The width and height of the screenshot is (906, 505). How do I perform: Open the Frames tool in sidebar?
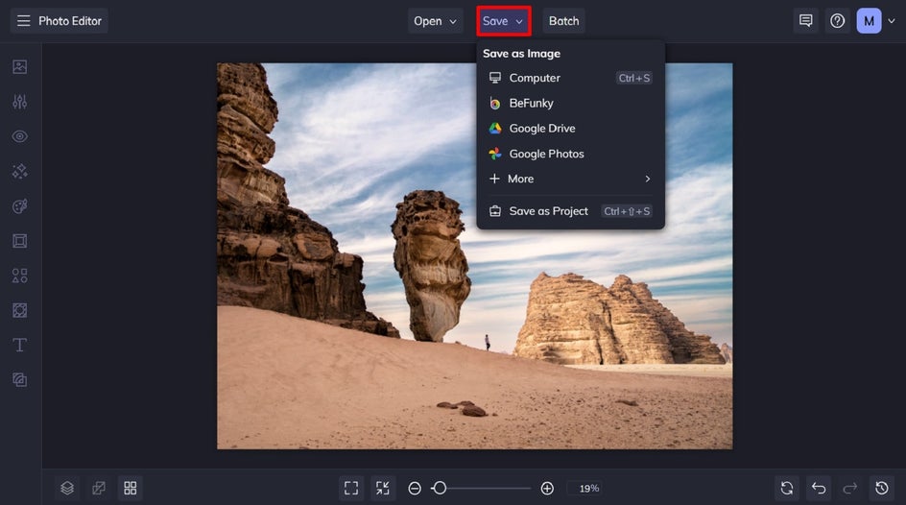coord(19,241)
